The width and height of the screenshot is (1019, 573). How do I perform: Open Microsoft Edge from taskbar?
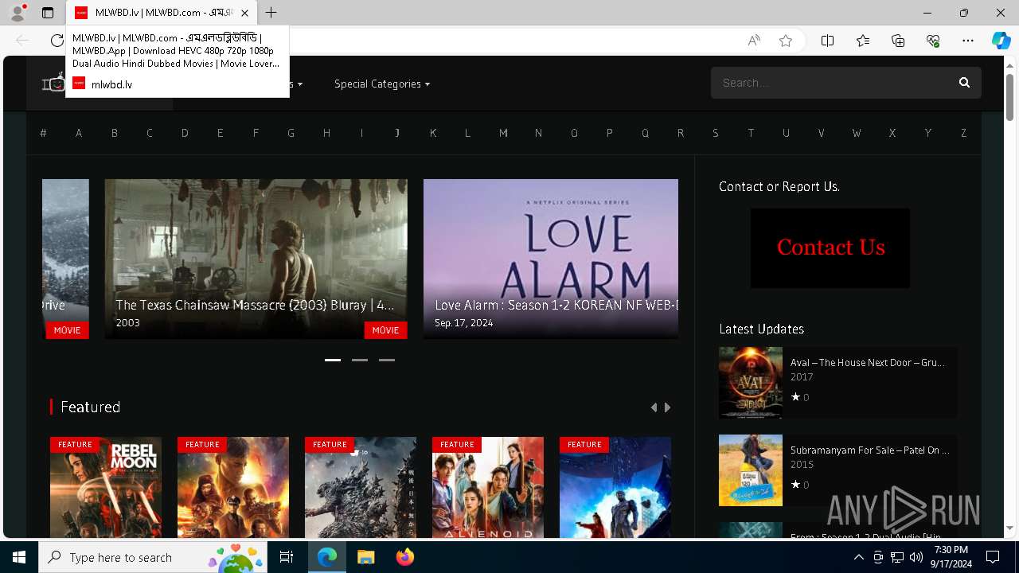[327, 557]
